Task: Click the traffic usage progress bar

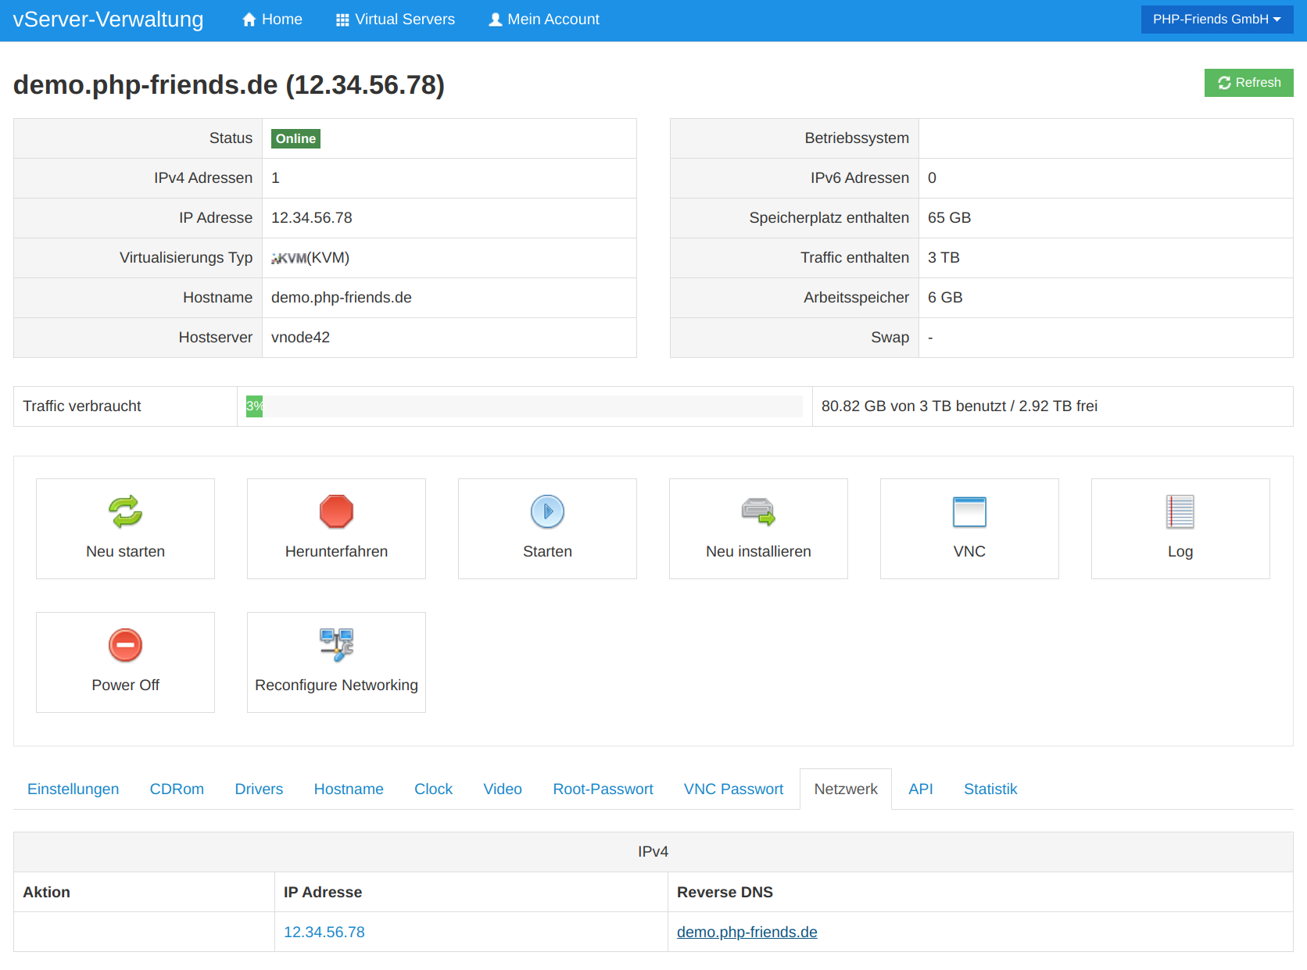Action: point(524,406)
